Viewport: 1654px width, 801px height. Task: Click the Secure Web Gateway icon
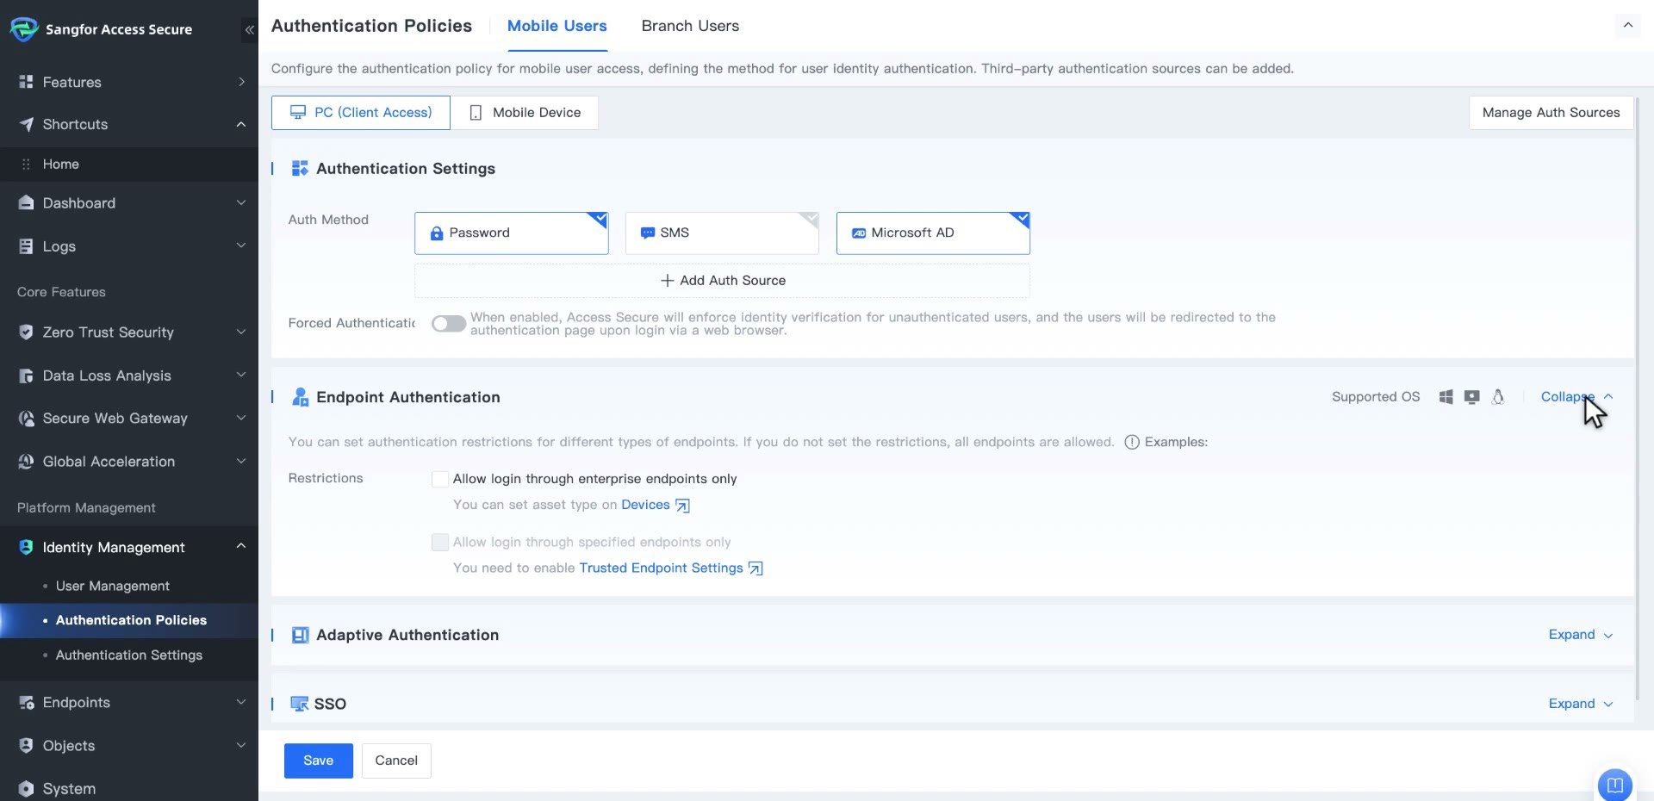pyautogui.click(x=26, y=419)
